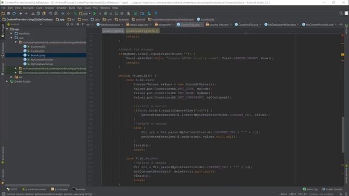Select CountryEdit in the project tree
The width and height of the screenshot is (349, 196).
tap(38, 51)
